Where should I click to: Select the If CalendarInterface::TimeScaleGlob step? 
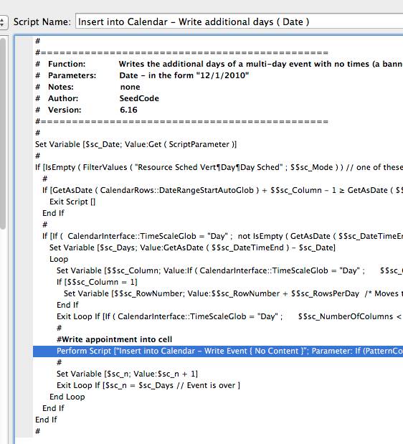point(222,236)
